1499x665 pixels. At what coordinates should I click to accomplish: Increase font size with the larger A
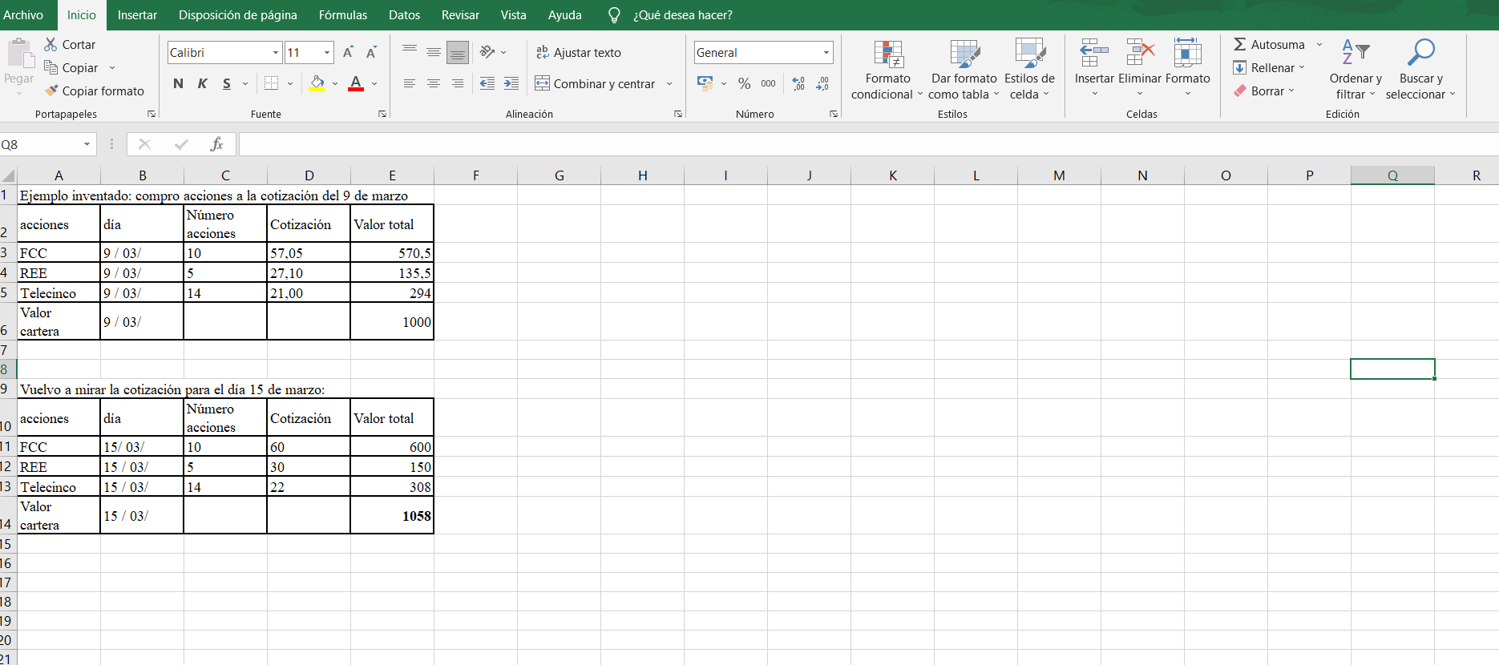348,52
